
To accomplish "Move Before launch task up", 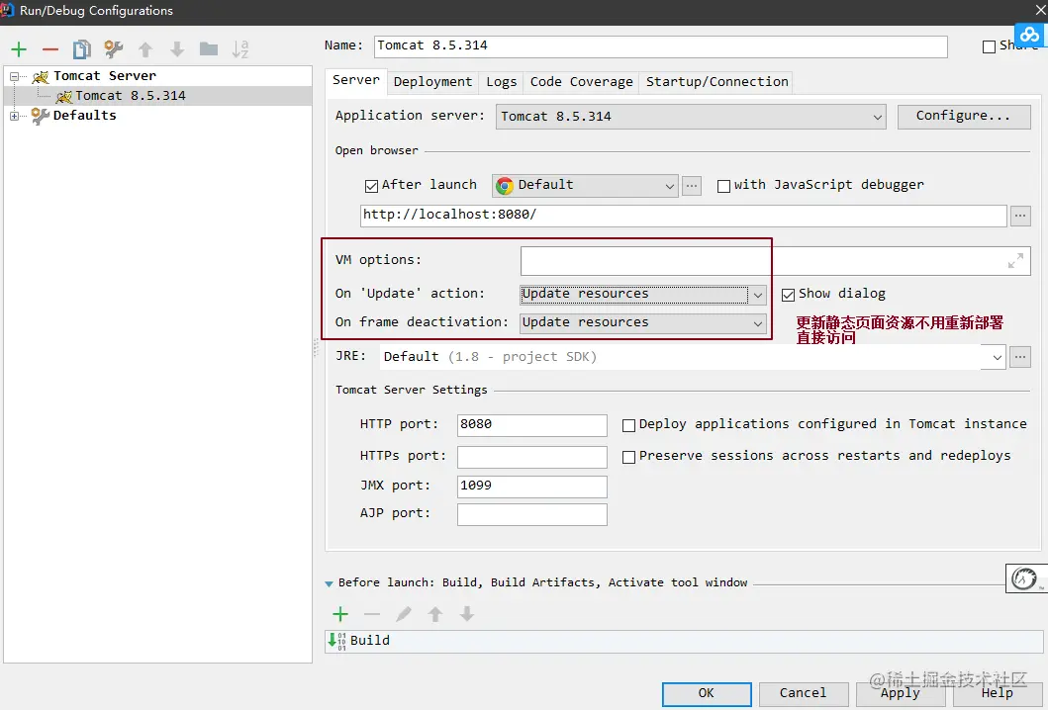I will click(x=435, y=614).
